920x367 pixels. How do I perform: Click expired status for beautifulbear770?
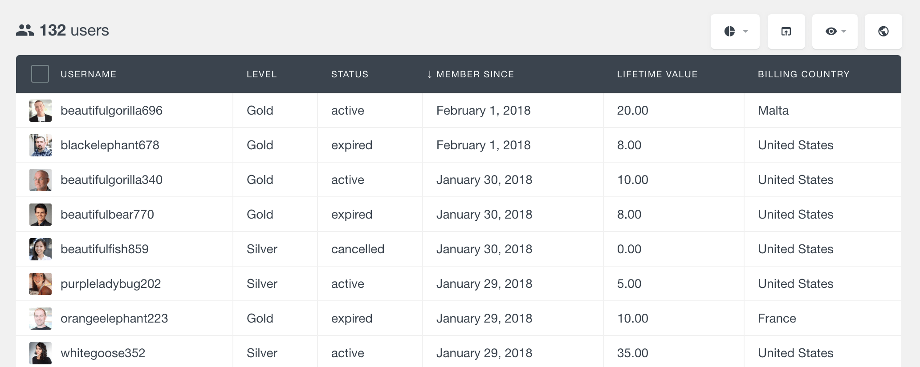352,215
